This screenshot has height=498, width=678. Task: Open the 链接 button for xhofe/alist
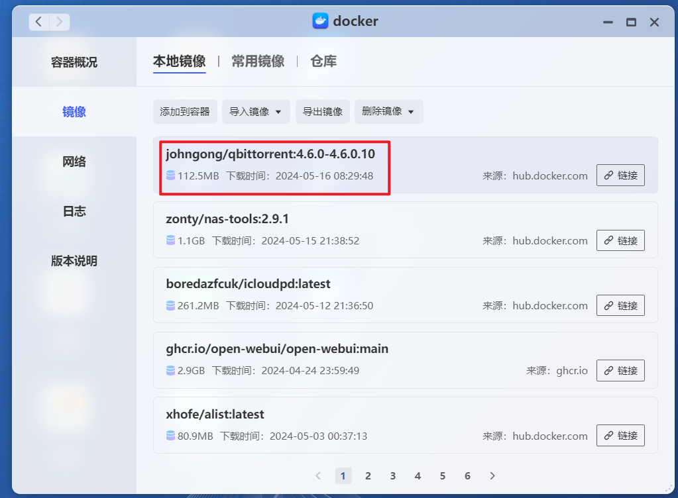(x=620, y=435)
